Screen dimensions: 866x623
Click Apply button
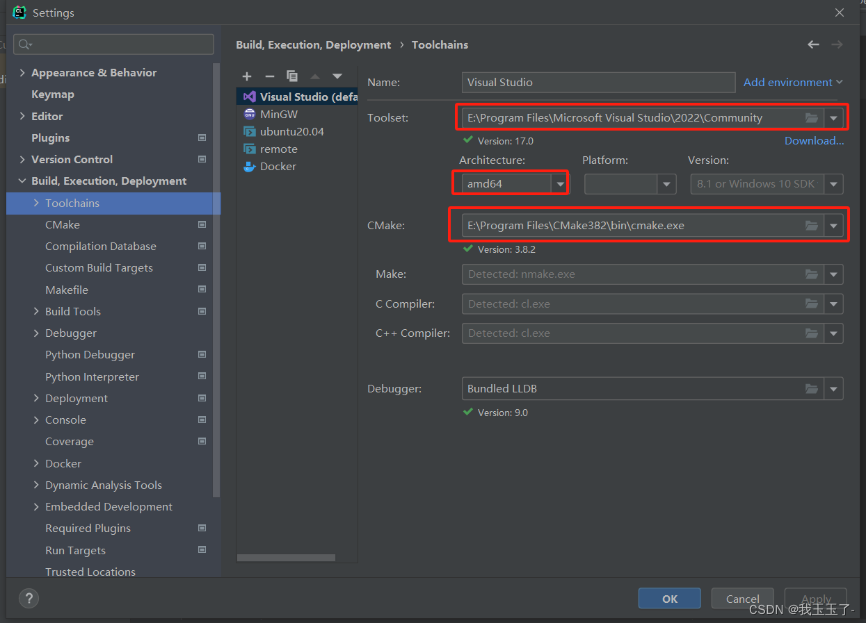click(816, 599)
